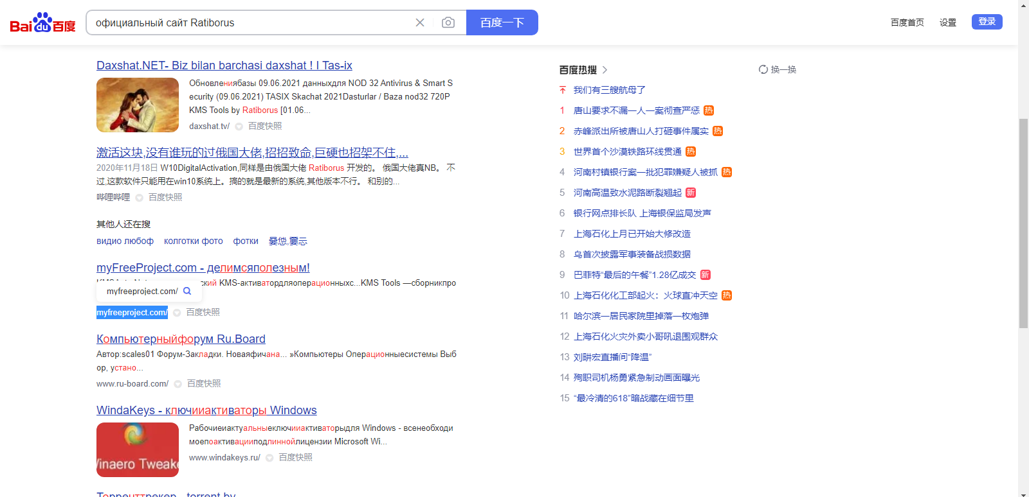
Task: Click the Daxshat result thumbnail
Action: click(x=138, y=105)
